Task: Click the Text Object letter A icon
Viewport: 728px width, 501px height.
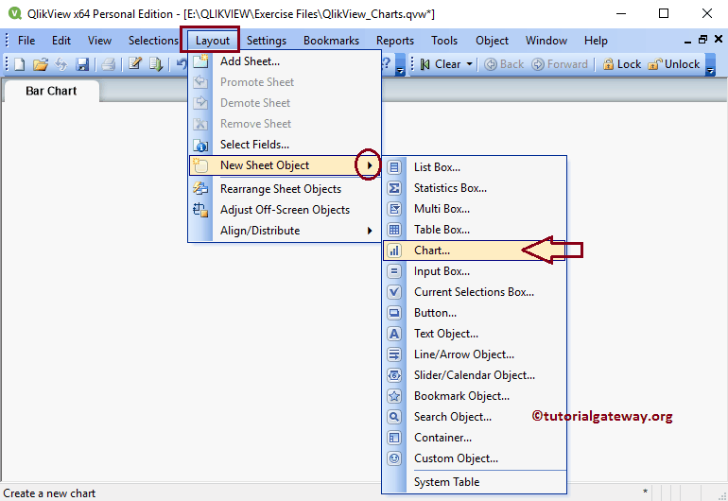Action: point(394,334)
